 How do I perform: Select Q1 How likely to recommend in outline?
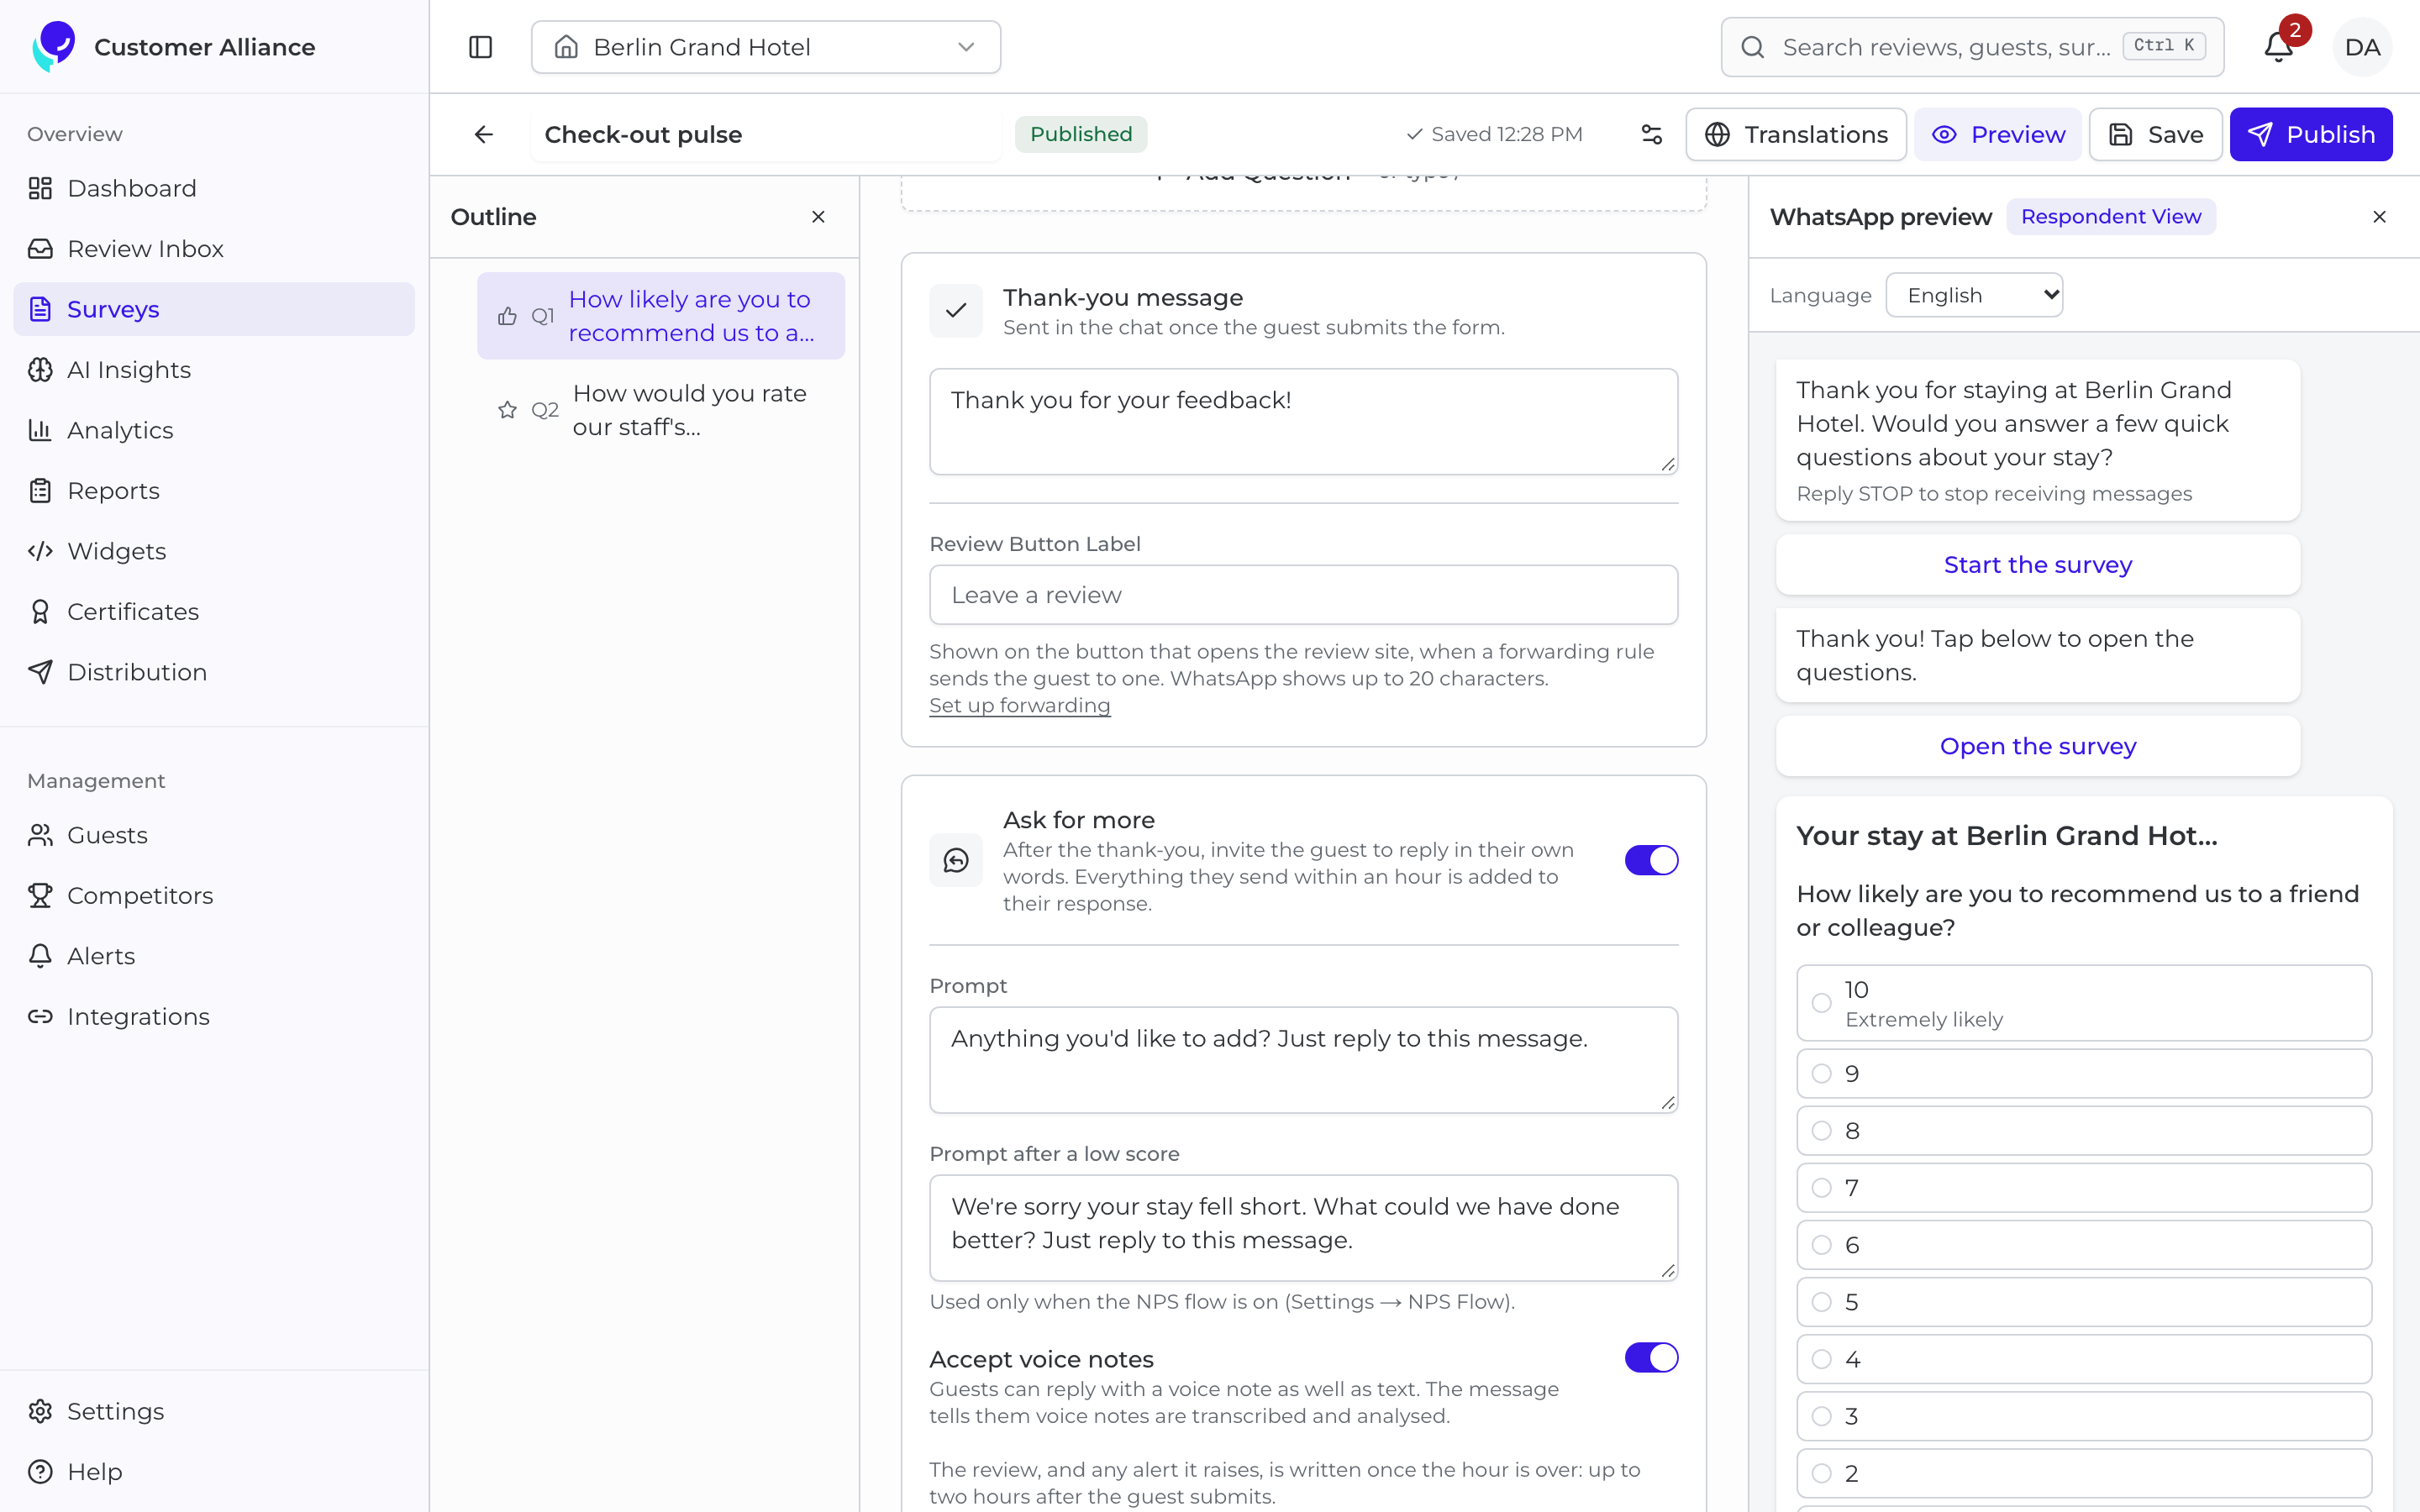point(661,316)
